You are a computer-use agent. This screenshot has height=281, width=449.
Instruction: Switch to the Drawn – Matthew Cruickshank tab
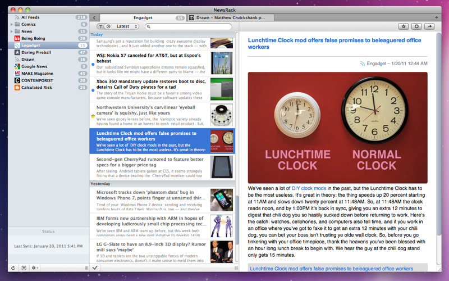point(230,18)
